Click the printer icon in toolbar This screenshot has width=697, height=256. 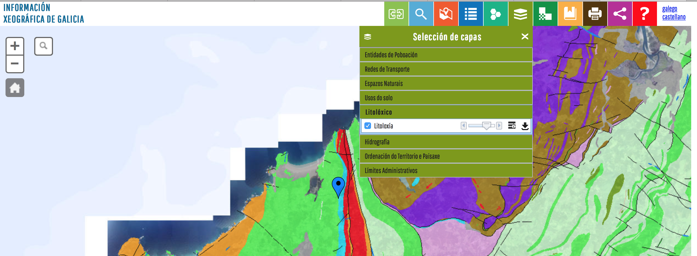click(595, 14)
